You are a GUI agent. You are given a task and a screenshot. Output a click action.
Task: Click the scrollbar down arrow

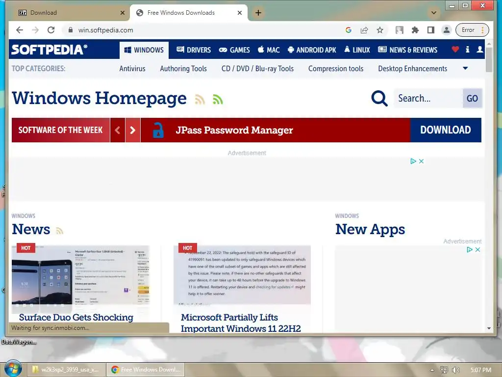coord(489,328)
